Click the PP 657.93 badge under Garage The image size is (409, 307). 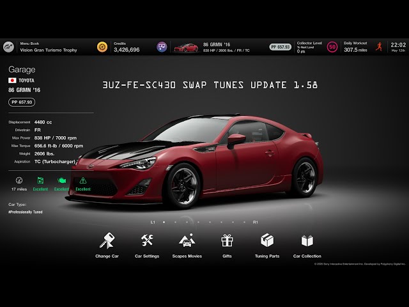tap(22, 102)
